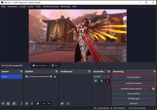The image size is (157, 110).
Task: Open transition properties three dots
Action: click(107, 81)
